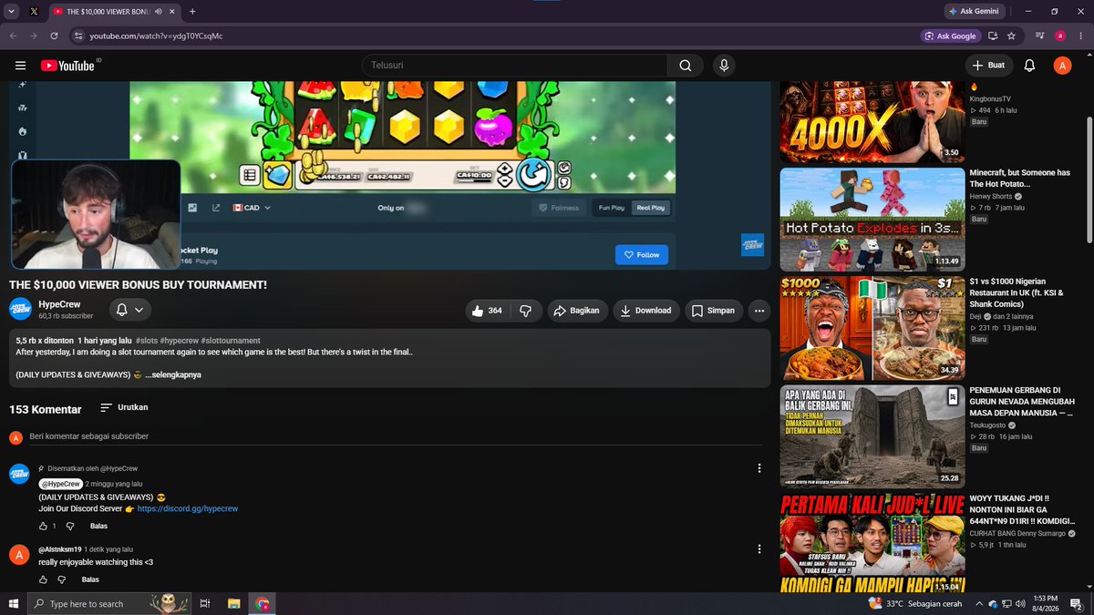The height and width of the screenshot is (615, 1094).
Task: Click Buat create button
Action: point(989,66)
